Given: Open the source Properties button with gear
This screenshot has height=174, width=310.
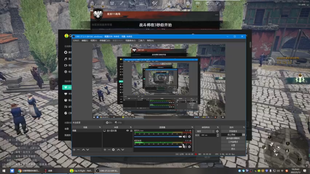Looking at the screenshot, I should click(109, 123).
